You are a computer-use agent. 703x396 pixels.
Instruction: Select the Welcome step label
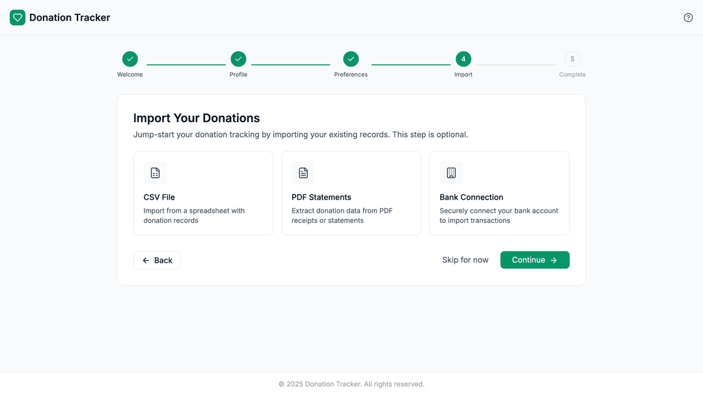[x=130, y=74]
